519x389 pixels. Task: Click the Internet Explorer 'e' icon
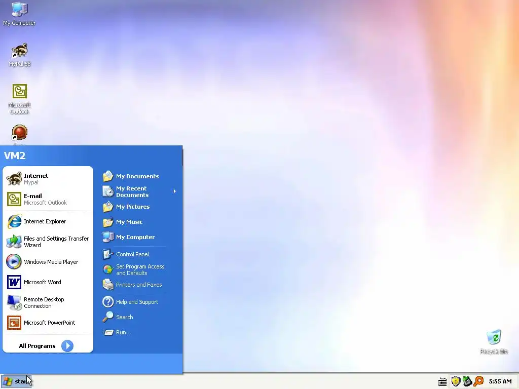(14, 221)
